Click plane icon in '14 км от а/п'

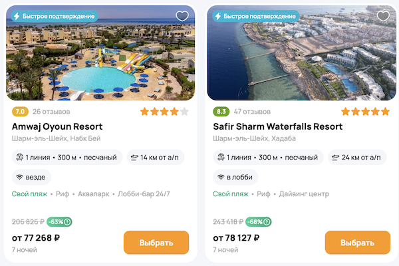(134, 158)
